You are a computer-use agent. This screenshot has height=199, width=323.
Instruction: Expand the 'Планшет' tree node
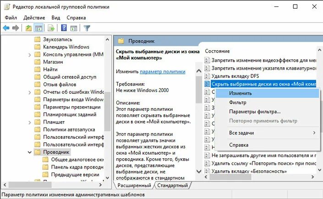point(29,123)
